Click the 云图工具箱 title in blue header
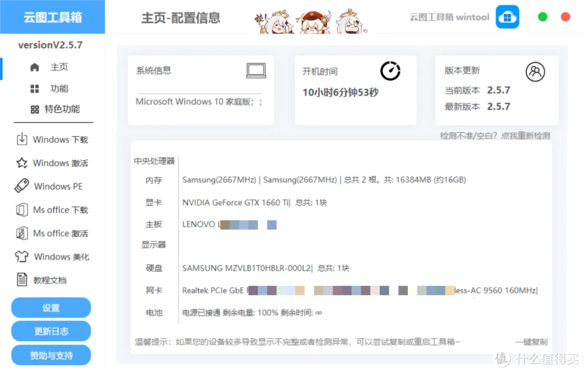Viewport: 585px width, 373px height. (53, 17)
